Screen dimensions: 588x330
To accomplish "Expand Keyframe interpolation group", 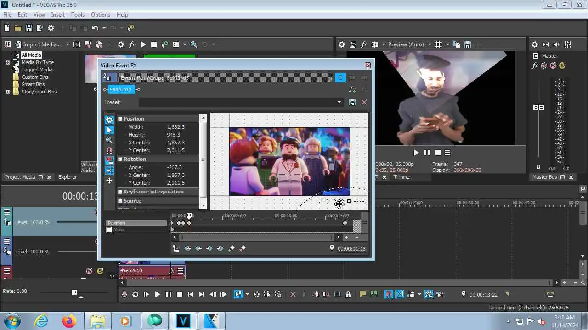I will point(120,192).
